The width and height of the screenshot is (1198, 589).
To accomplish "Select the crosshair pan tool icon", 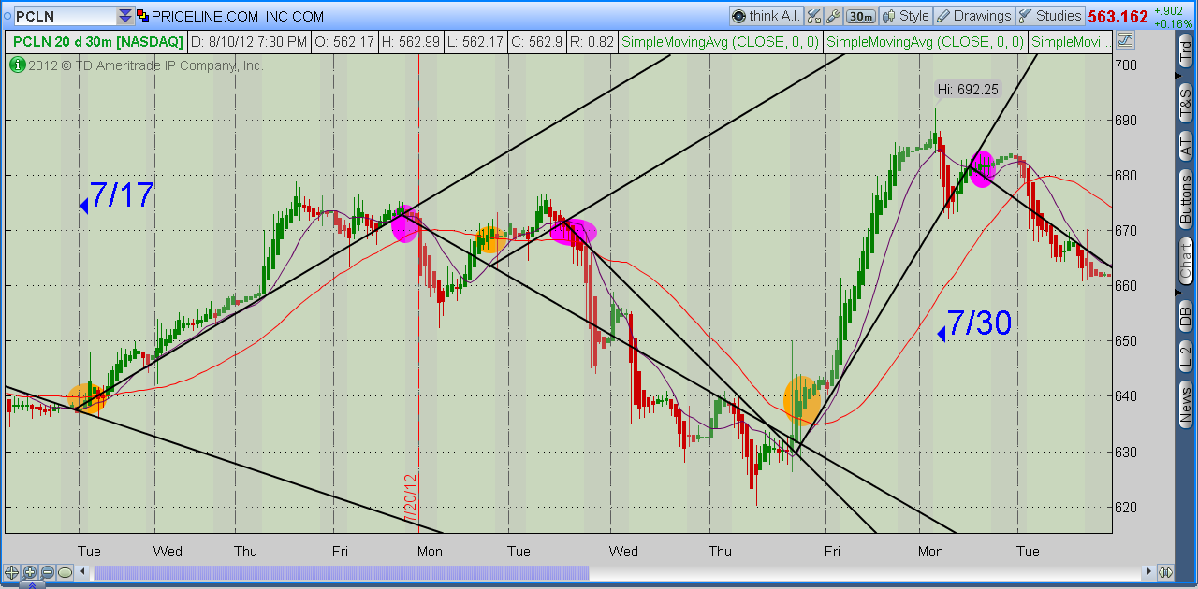I will 12,572.
